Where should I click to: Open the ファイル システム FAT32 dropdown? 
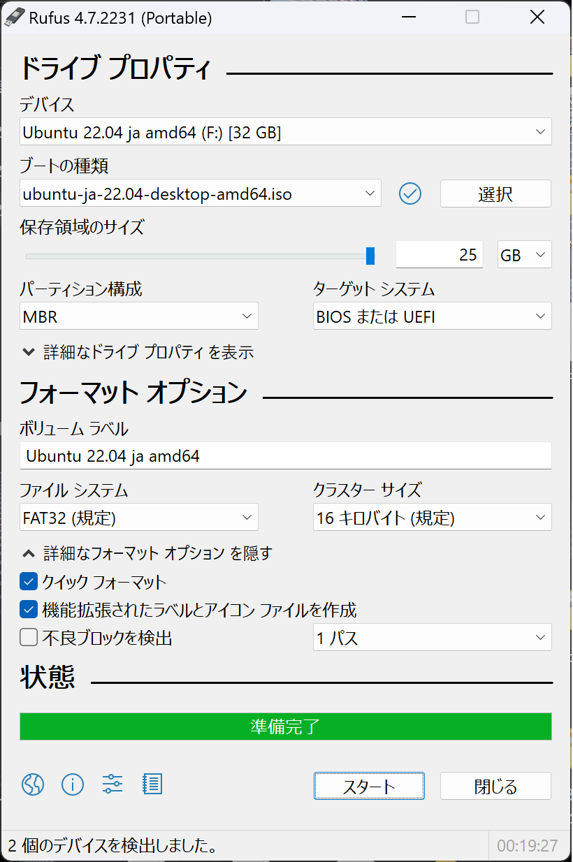(139, 518)
